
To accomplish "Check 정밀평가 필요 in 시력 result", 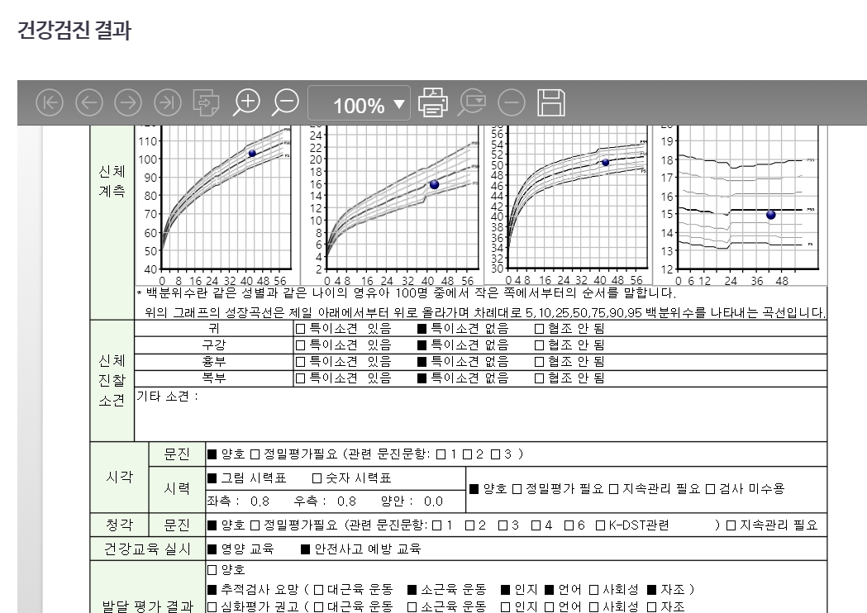I will click(x=517, y=489).
